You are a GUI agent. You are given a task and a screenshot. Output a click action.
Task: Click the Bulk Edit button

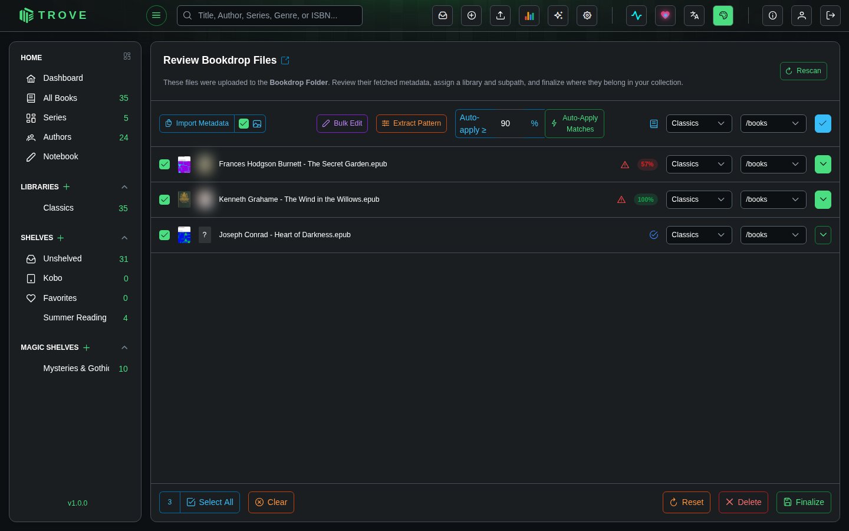click(x=342, y=123)
